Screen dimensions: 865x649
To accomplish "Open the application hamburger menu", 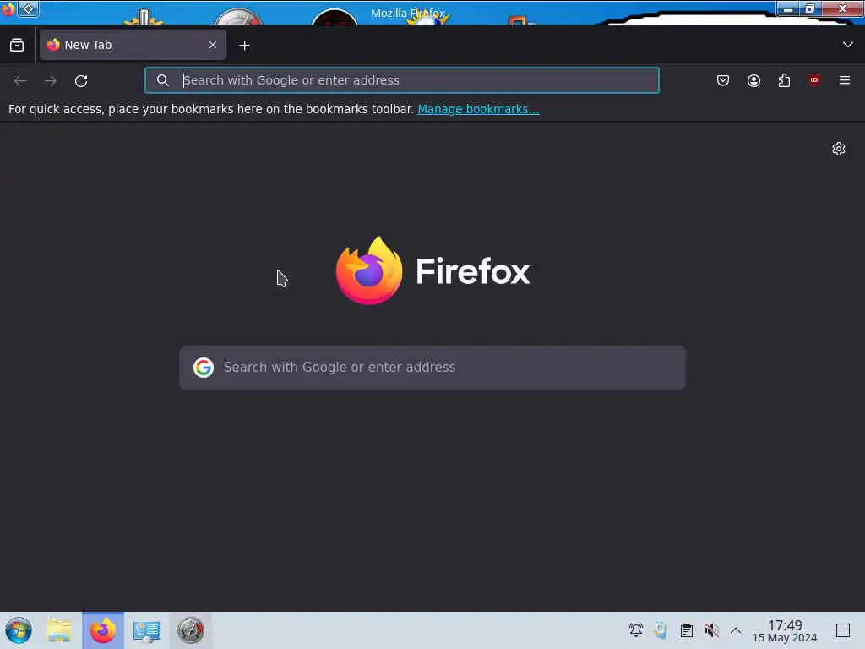I will pyautogui.click(x=845, y=80).
